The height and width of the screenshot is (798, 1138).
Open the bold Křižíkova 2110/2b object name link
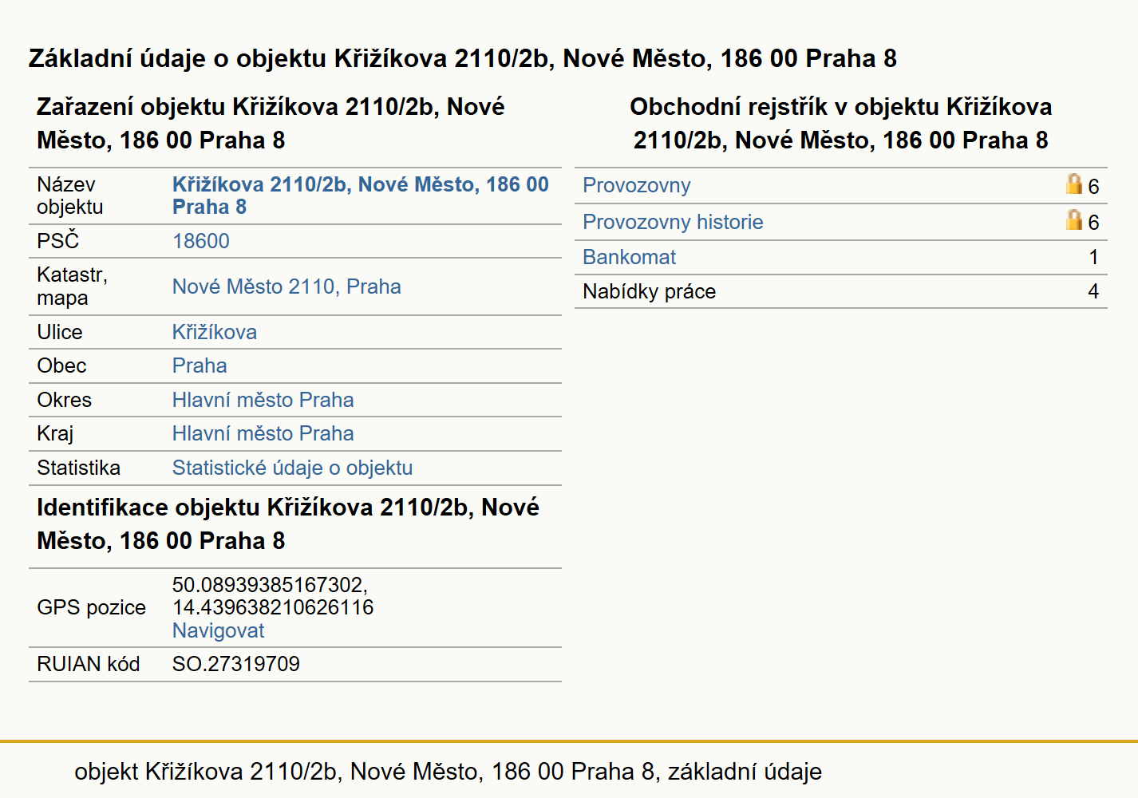(x=361, y=196)
